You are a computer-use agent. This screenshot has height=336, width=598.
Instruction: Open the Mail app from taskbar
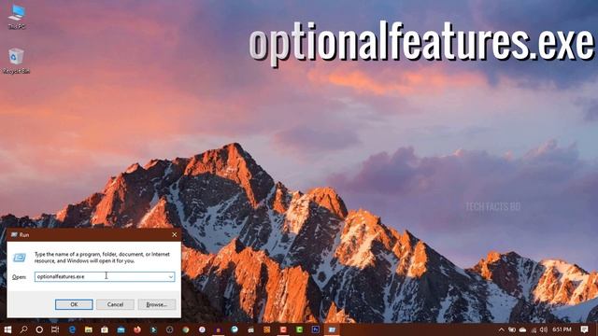click(121, 329)
